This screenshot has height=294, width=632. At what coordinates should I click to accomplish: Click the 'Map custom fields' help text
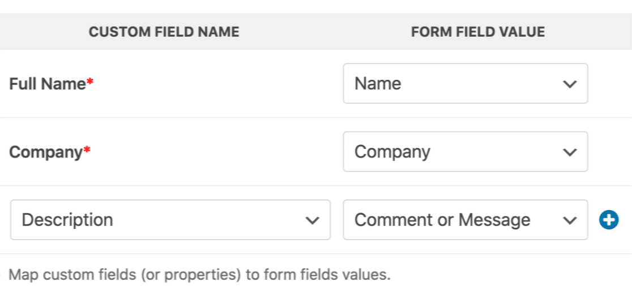pos(200,275)
